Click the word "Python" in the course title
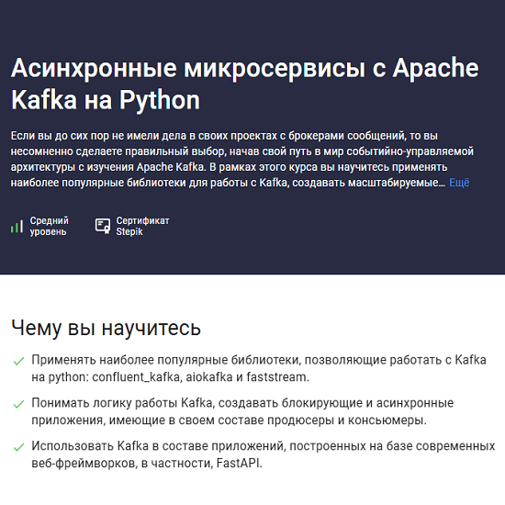This screenshot has width=505, height=505. click(x=160, y=100)
